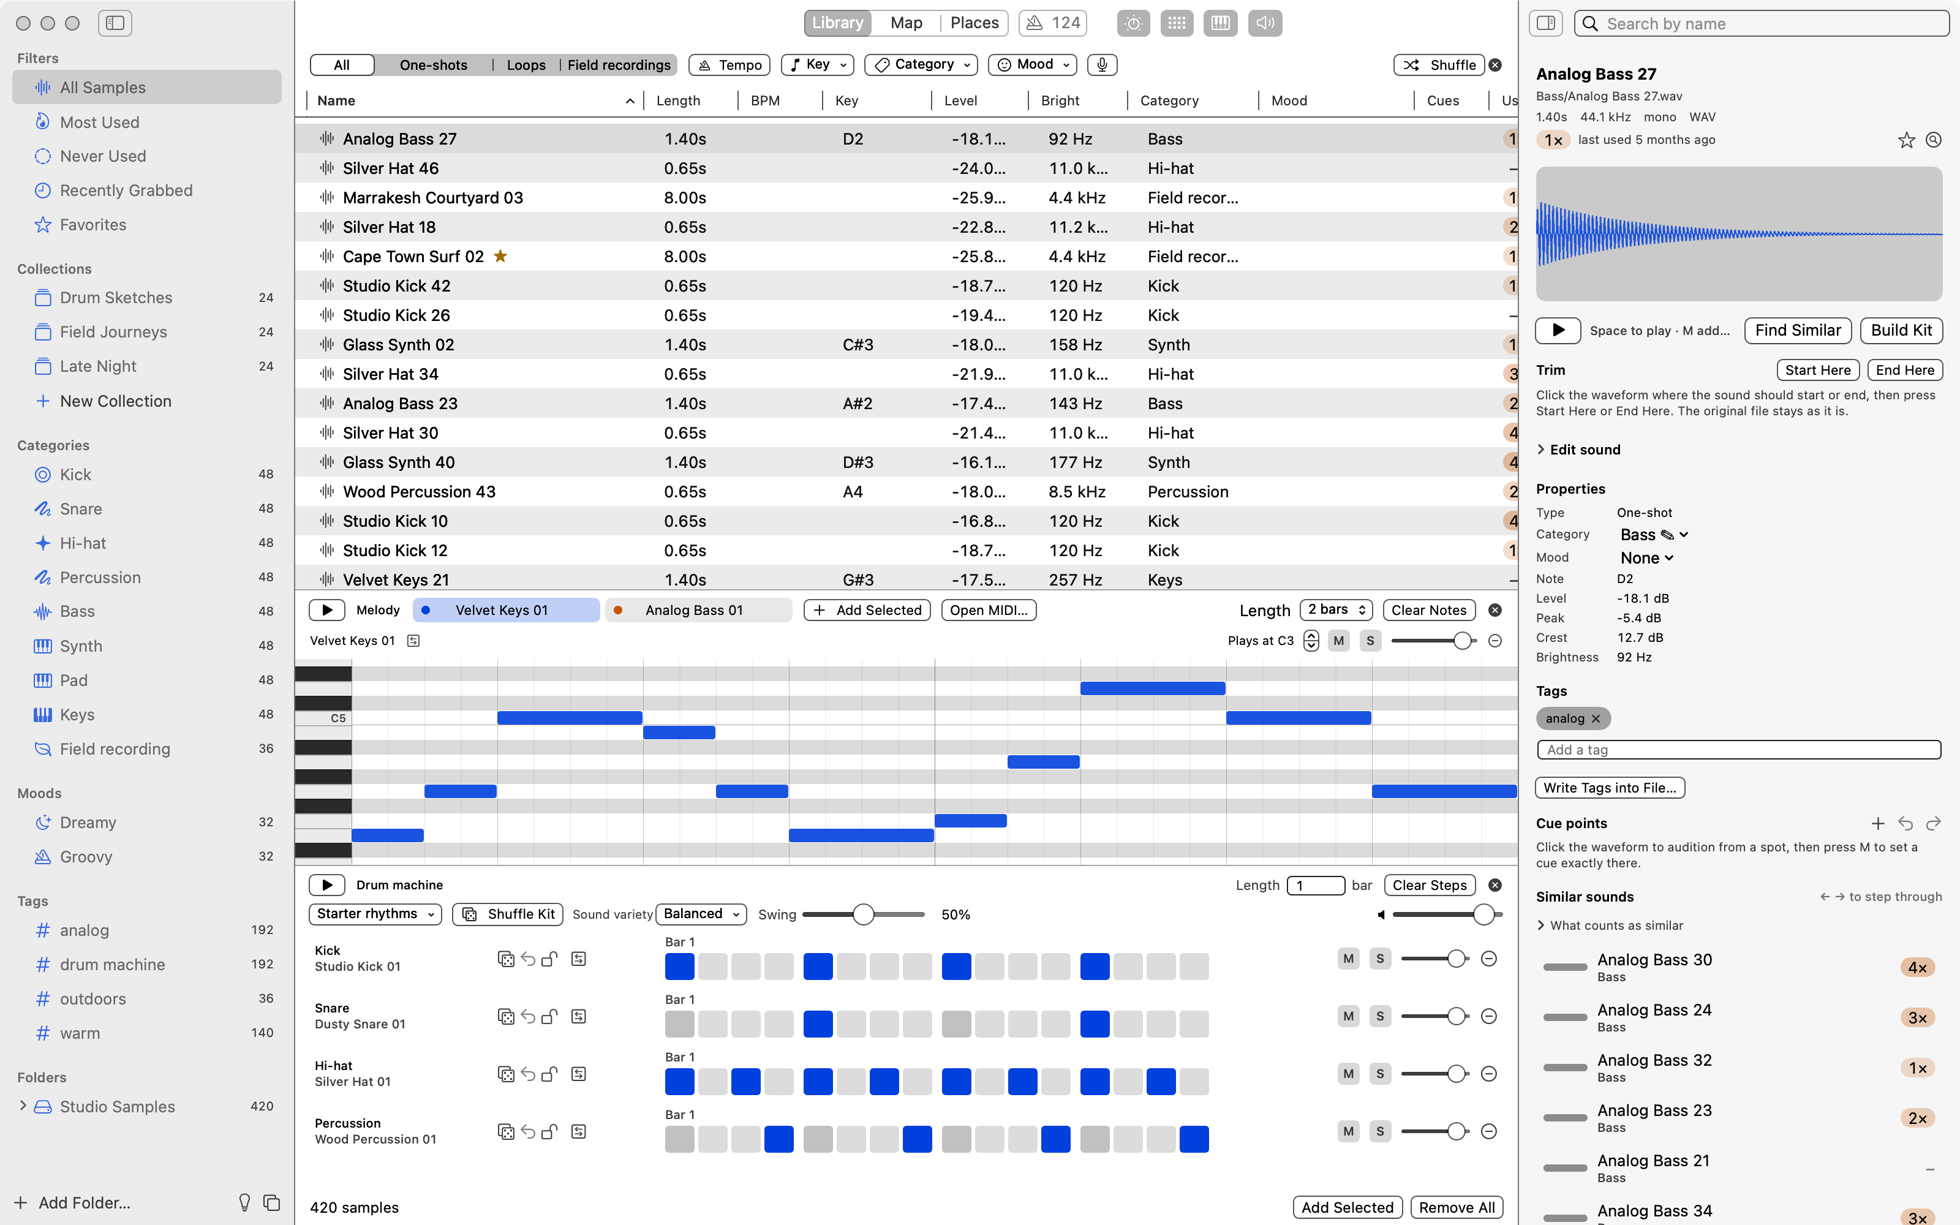Solo the Hi-hat drum track

[x=1380, y=1074]
